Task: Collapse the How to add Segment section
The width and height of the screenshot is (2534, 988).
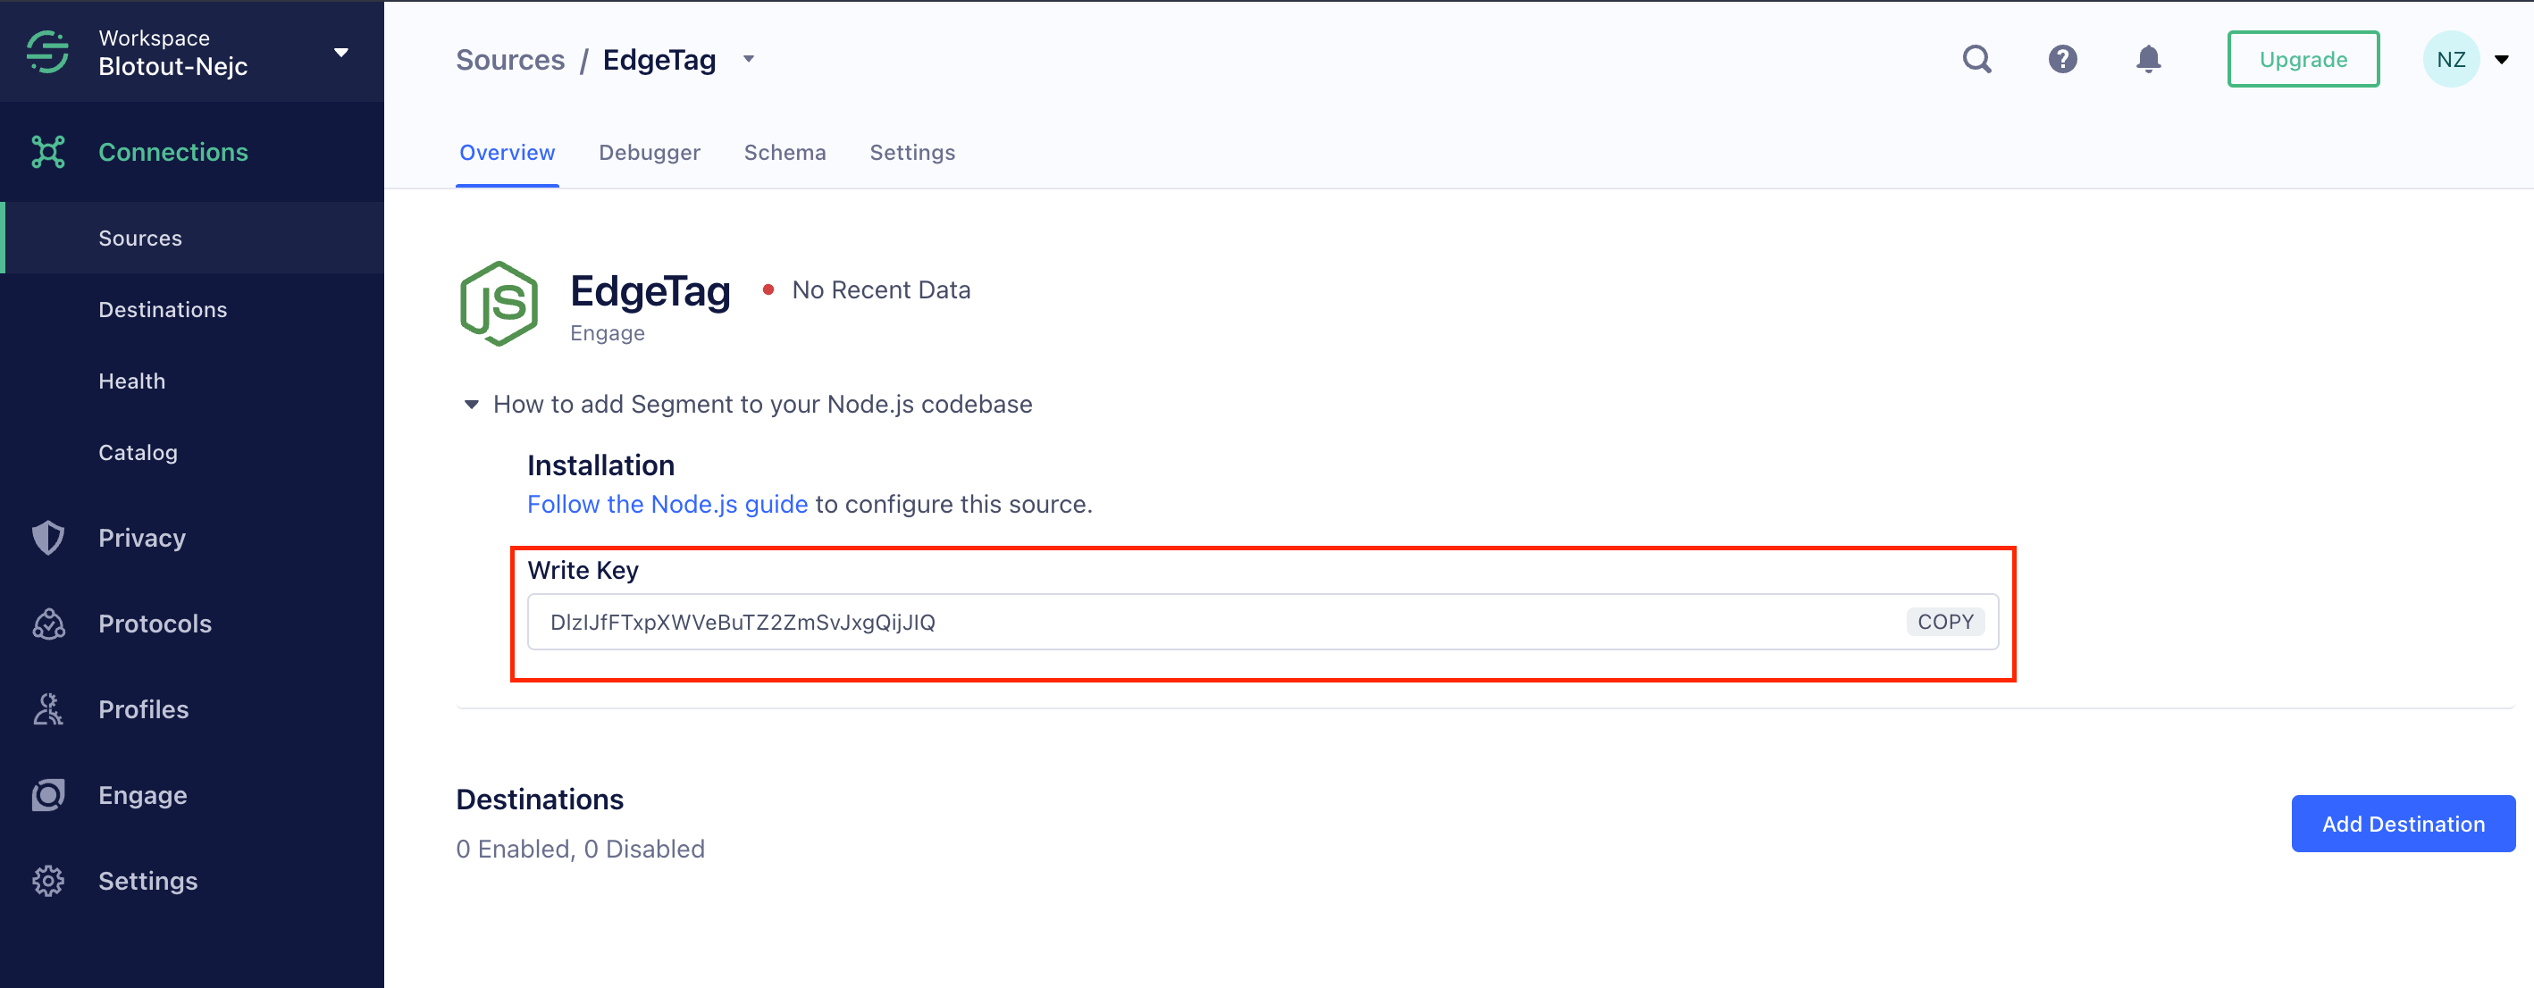Action: pos(471,405)
